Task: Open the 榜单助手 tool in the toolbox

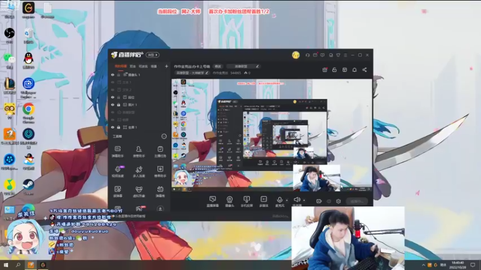Action: pos(160,172)
